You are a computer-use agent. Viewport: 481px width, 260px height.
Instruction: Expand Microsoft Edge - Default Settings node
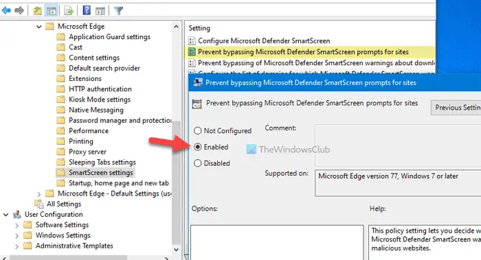(38, 194)
